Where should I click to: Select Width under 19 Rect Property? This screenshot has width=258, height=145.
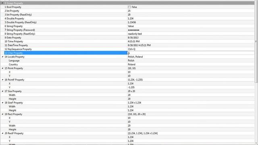(x=127, y=126)
